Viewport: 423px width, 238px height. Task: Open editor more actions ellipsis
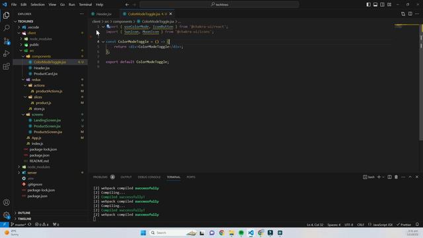(417, 14)
